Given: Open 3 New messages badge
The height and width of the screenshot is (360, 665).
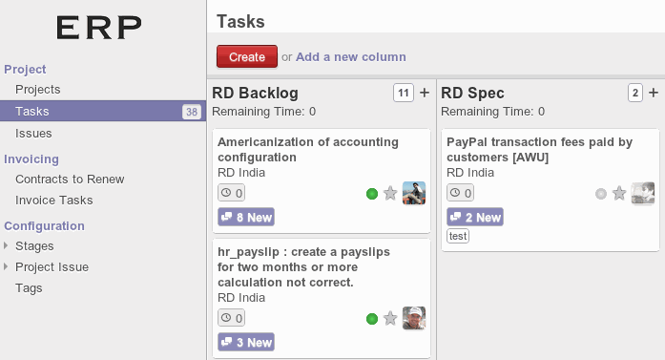Looking at the screenshot, I should 246,342.
